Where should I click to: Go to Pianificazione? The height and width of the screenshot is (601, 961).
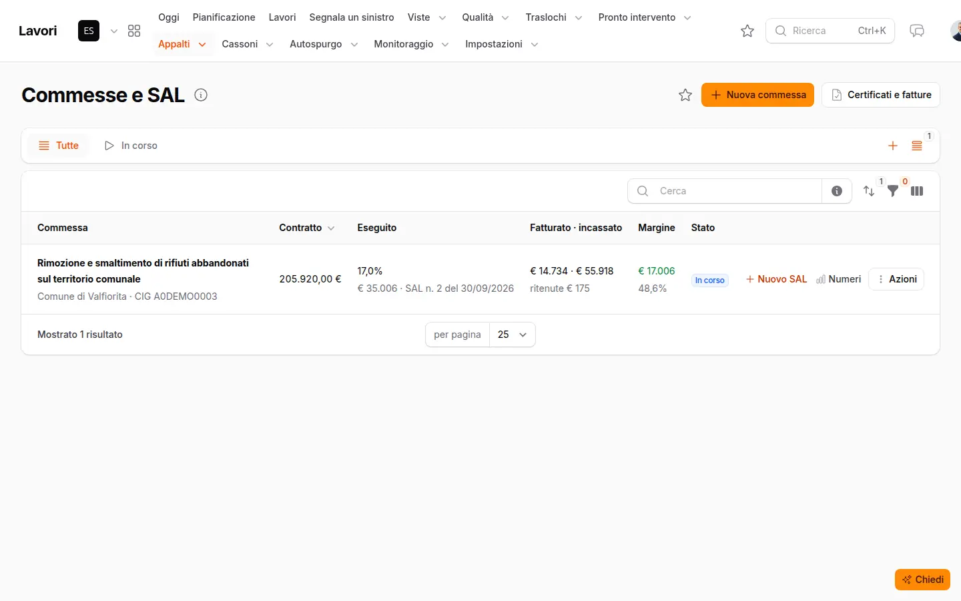[x=224, y=17]
